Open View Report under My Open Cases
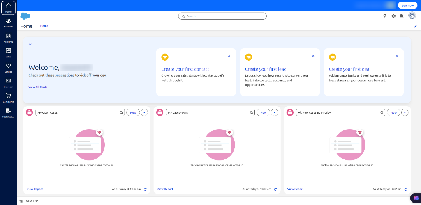This screenshot has width=421, height=205. point(35,189)
